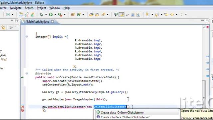
Task: Close the MainActivity.java tab
Action: (x=53, y=21)
